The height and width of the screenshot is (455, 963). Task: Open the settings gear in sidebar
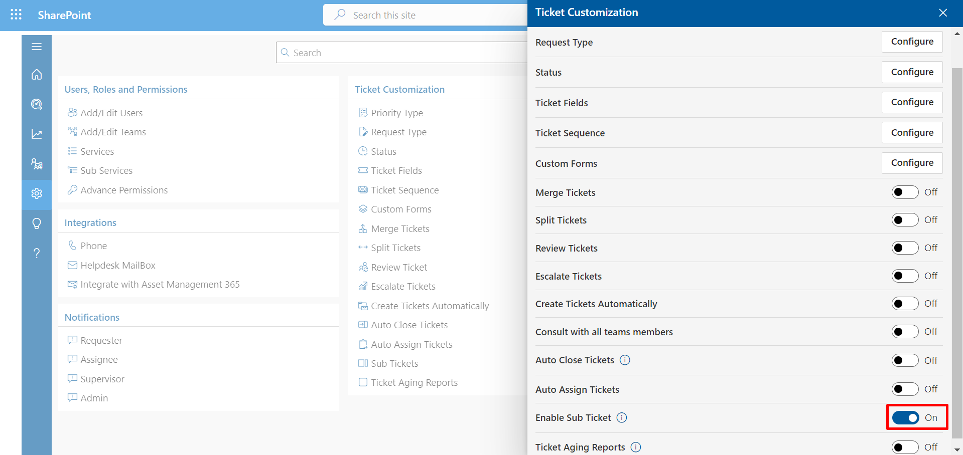[37, 193]
